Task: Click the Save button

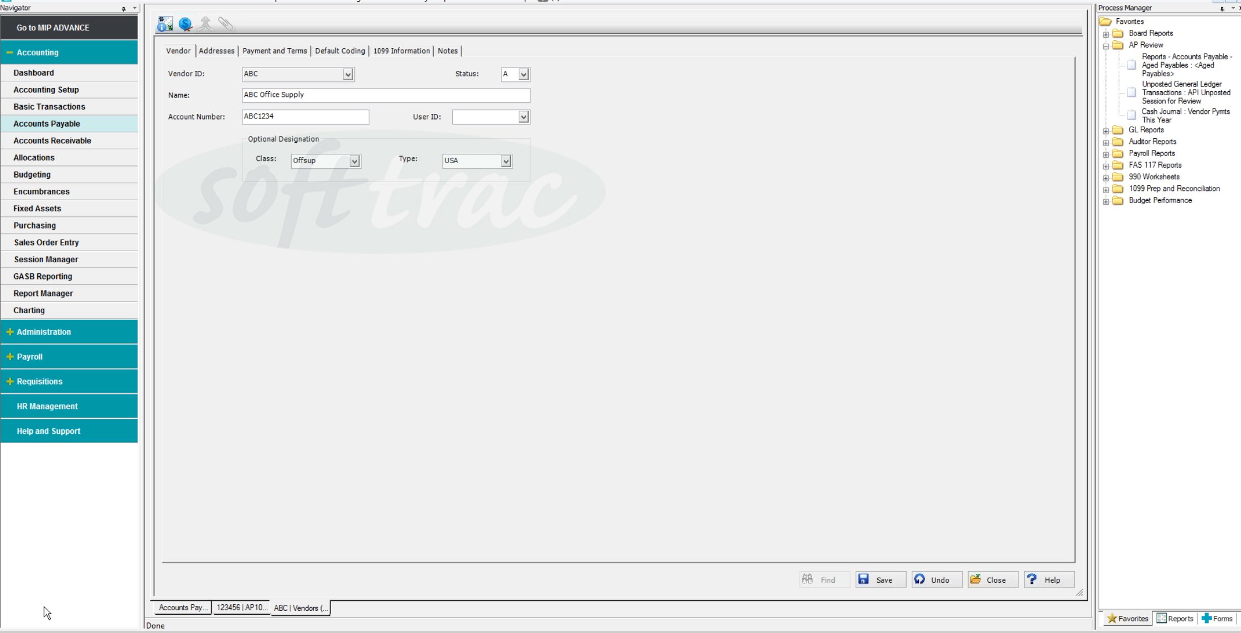Action: (x=881, y=580)
